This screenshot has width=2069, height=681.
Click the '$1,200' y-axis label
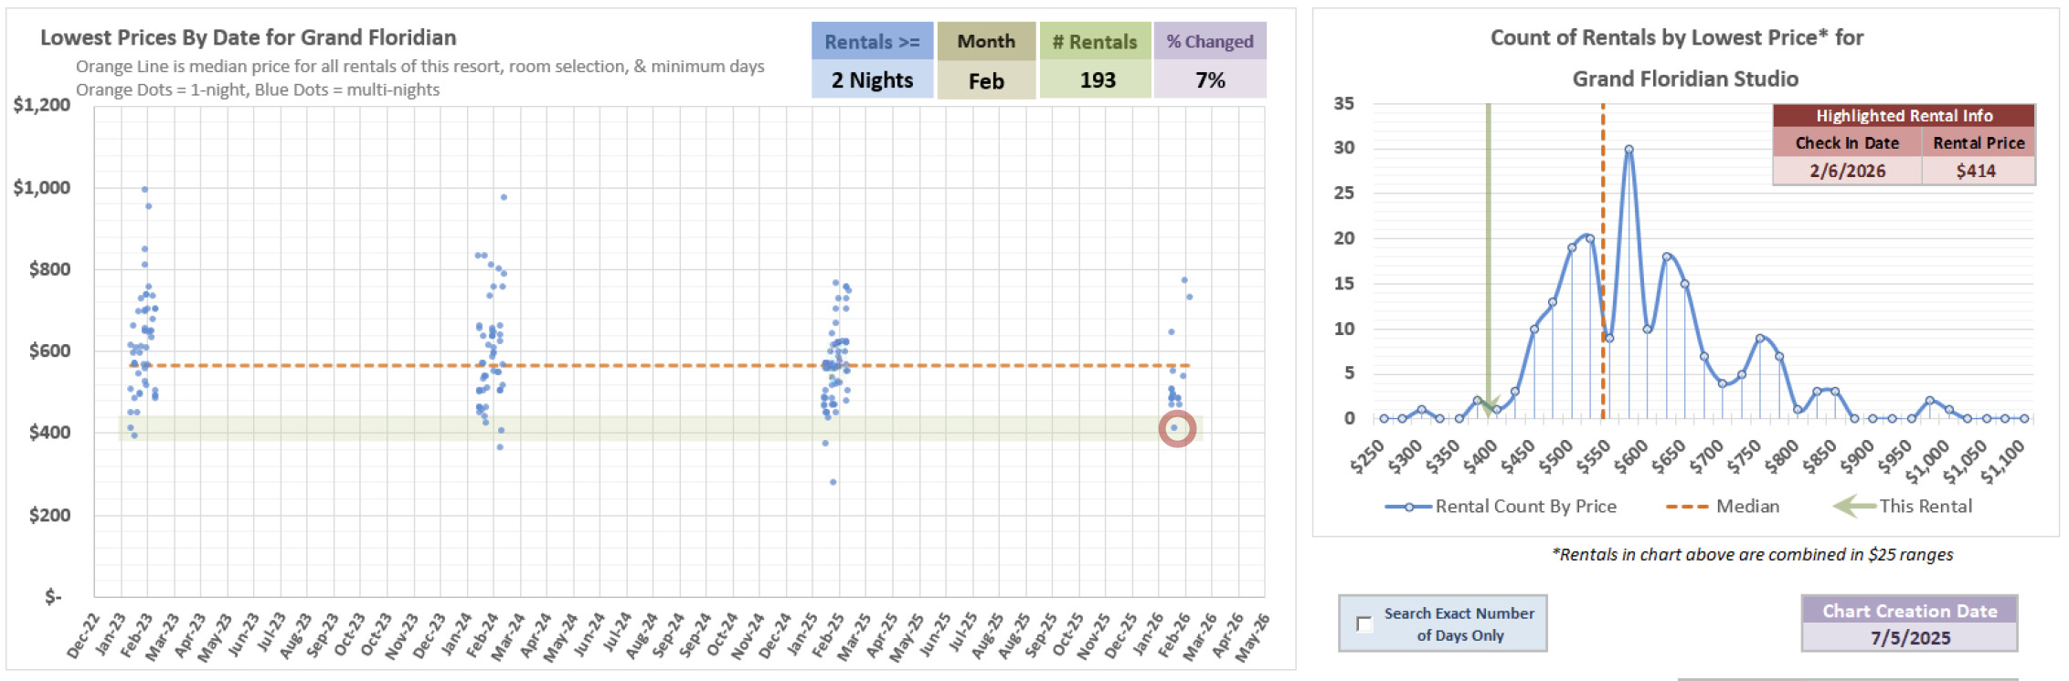(x=42, y=105)
